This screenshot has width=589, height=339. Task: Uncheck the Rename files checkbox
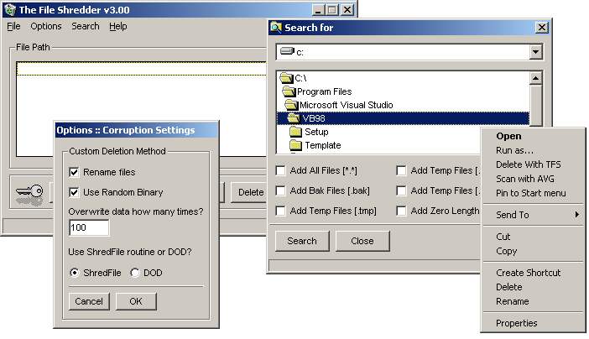75,172
